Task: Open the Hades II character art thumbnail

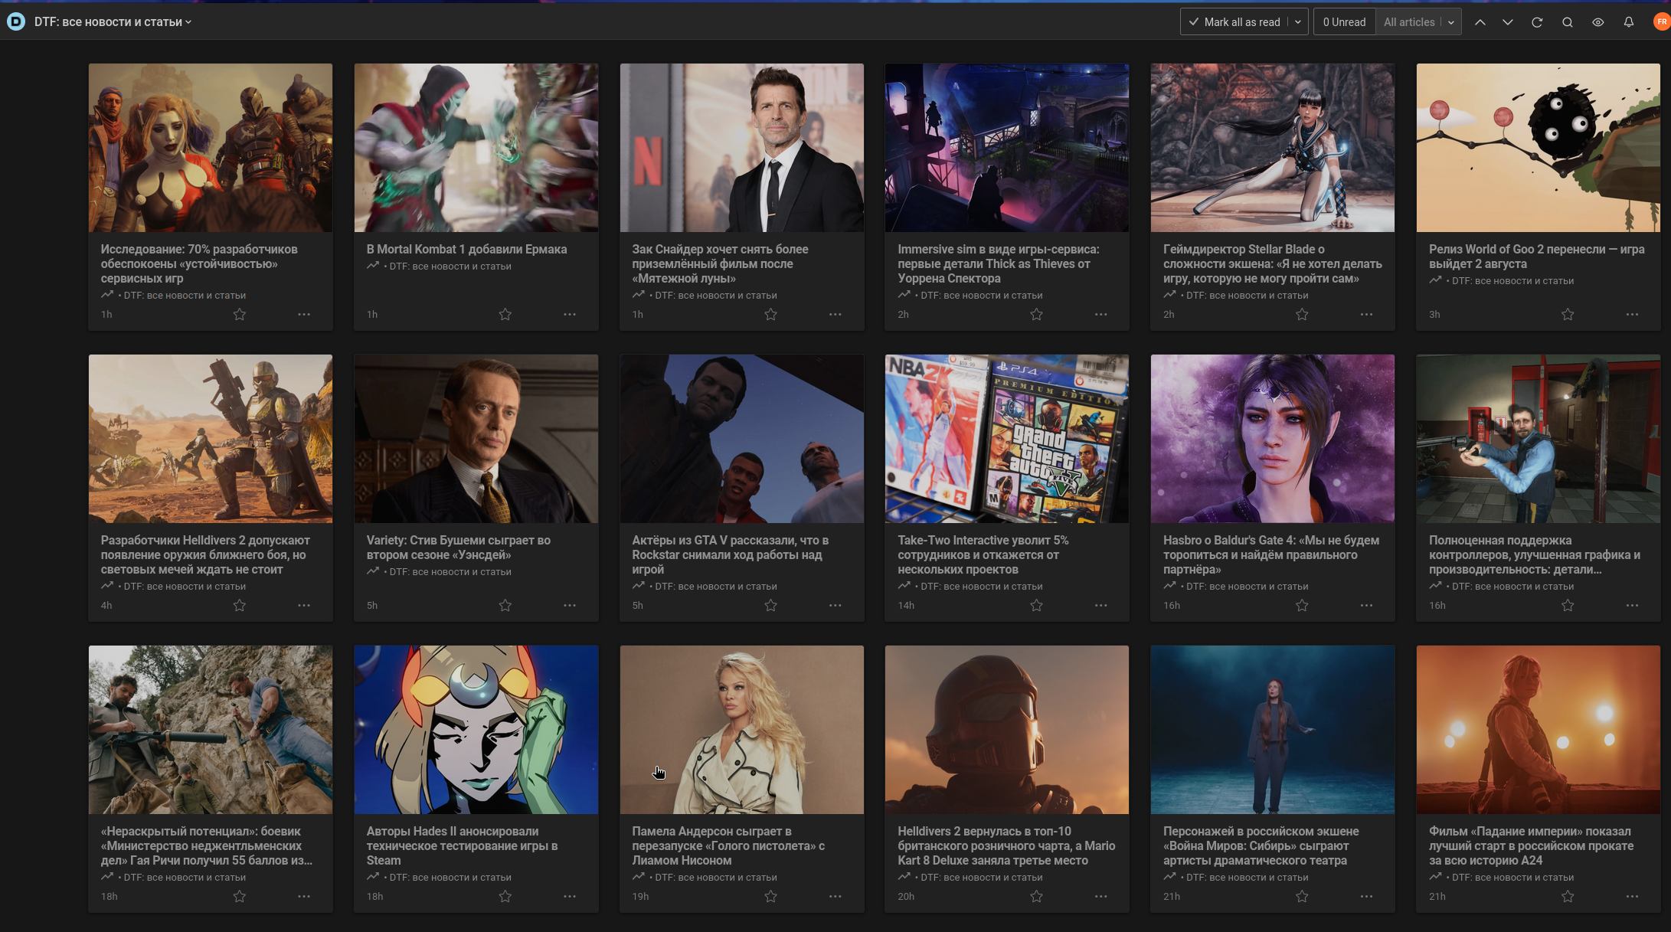Action: pyautogui.click(x=476, y=730)
